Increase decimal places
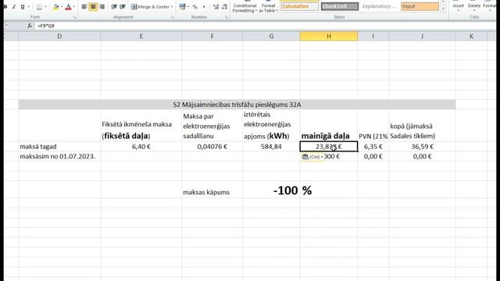 click(x=216, y=7)
